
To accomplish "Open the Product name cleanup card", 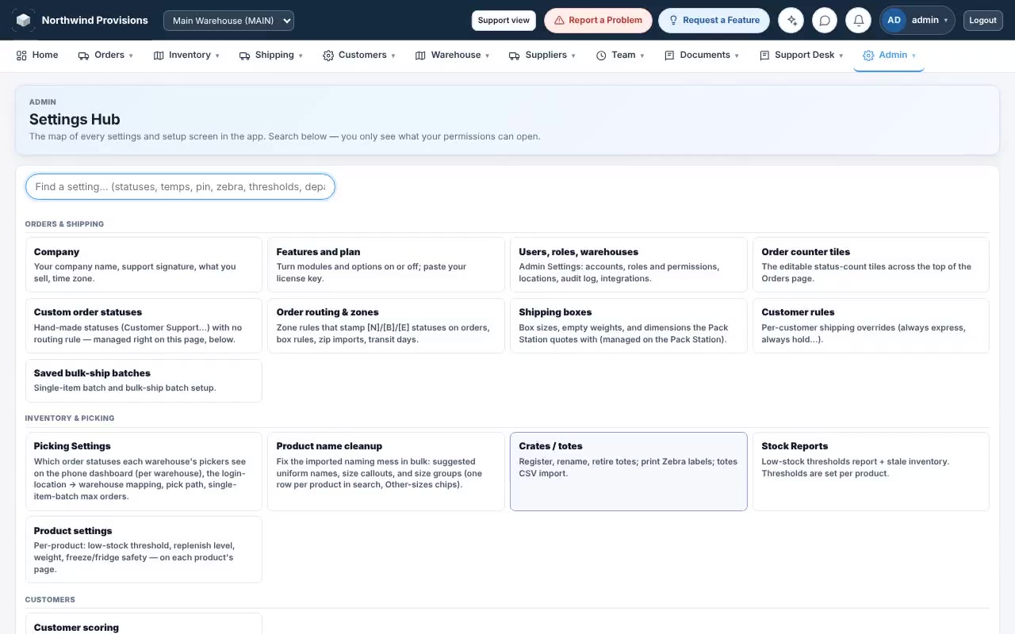I will (x=386, y=471).
